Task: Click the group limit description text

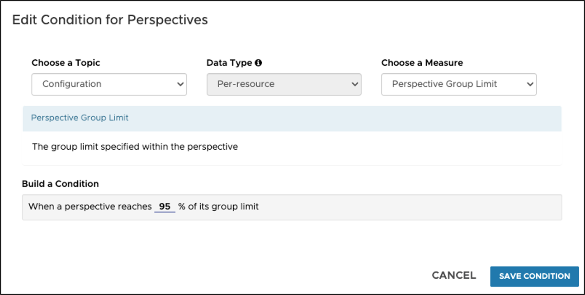Action: (135, 147)
